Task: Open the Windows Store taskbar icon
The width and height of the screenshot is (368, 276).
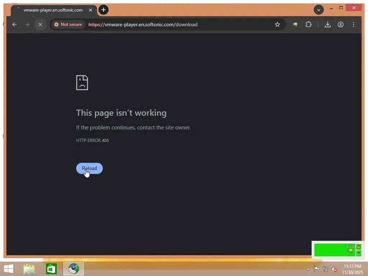Action: pos(51,269)
